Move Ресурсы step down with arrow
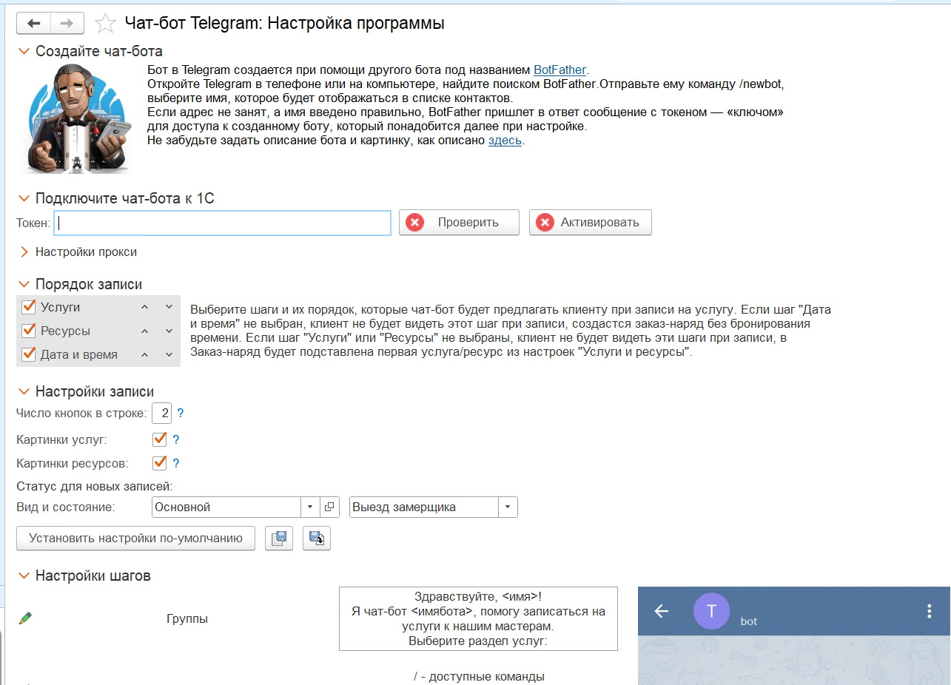 [x=169, y=331]
